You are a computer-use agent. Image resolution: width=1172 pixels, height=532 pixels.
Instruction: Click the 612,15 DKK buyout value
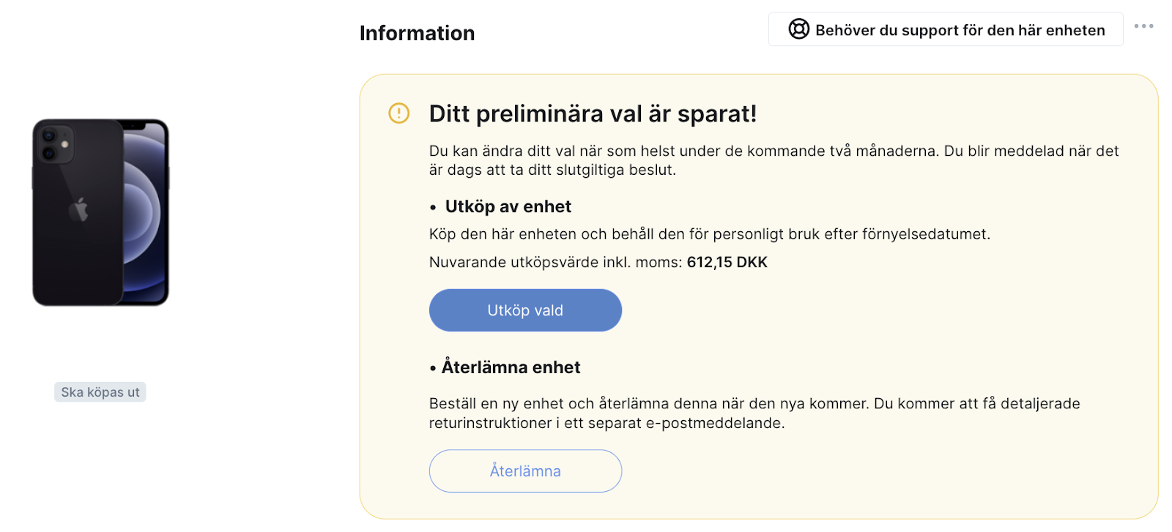tap(727, 262)
